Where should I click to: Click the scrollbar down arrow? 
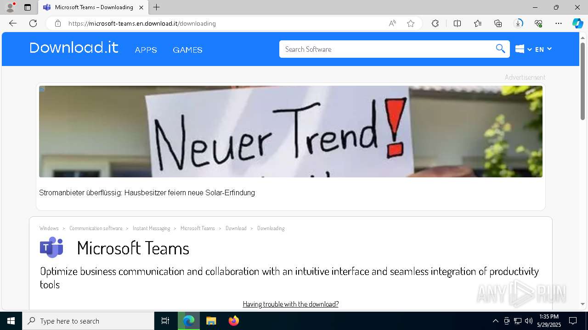tap(583, 304)
